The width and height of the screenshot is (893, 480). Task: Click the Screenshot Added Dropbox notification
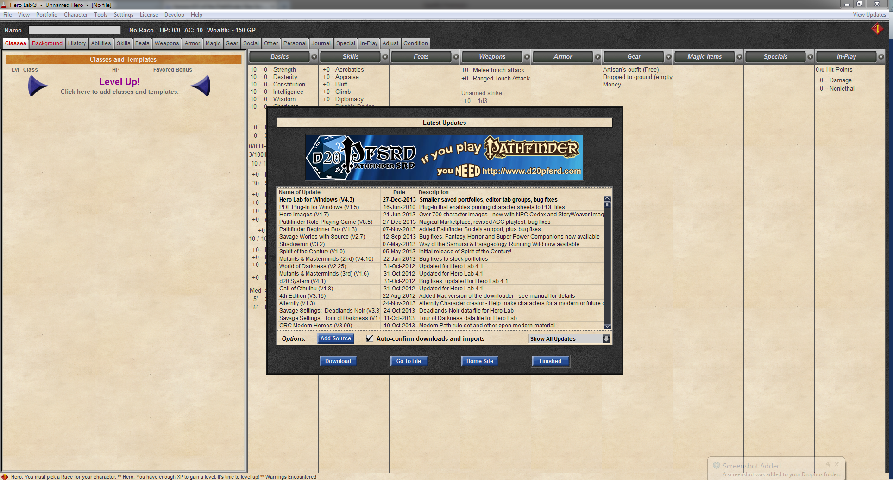point(776,469)
